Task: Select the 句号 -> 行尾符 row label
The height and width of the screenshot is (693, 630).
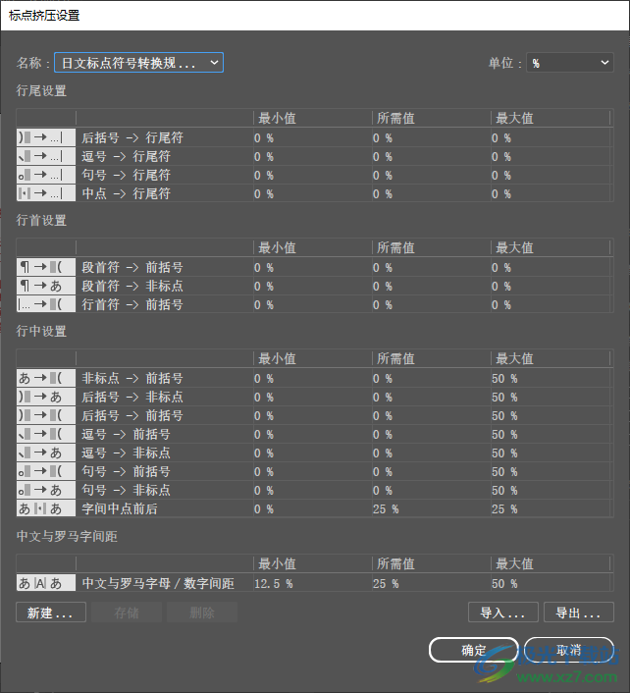Action: pos(126,175)
